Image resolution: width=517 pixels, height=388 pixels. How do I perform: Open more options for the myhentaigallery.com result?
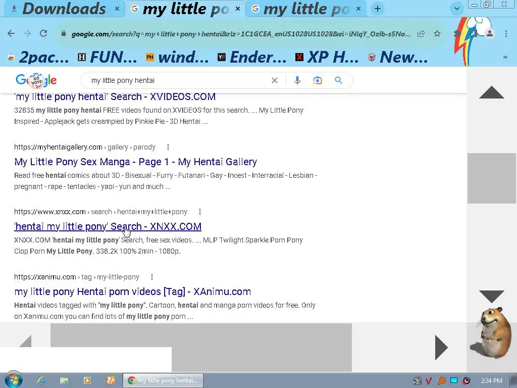(168, 147)
